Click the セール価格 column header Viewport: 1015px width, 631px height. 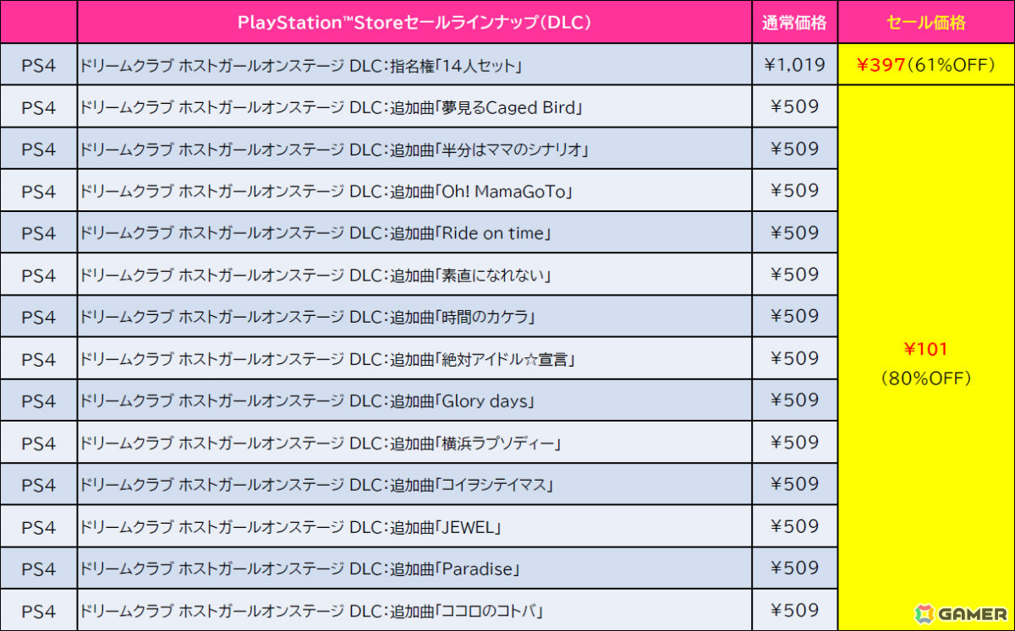(926, 23)
